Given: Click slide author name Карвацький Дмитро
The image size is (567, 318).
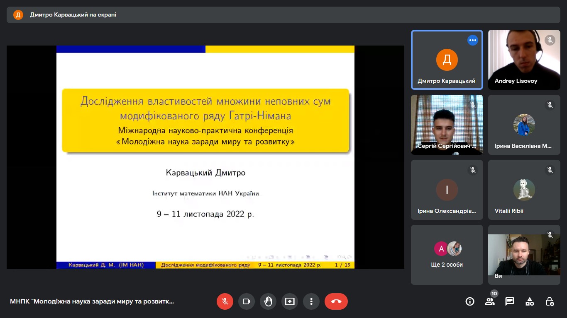Looking at the screenshot, I should tap(205, 173).
